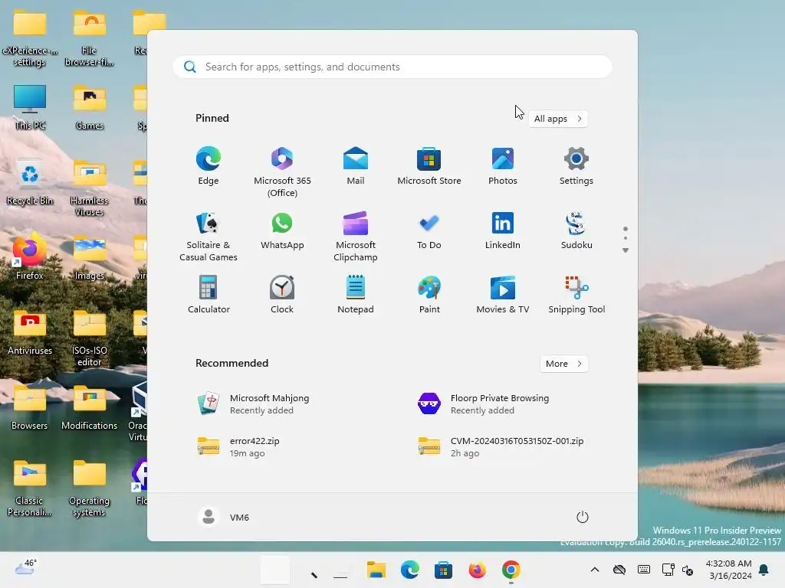Screen dimensions: 785x588
Task: Open Firefox on taskbar
Action: pos(477,570)
